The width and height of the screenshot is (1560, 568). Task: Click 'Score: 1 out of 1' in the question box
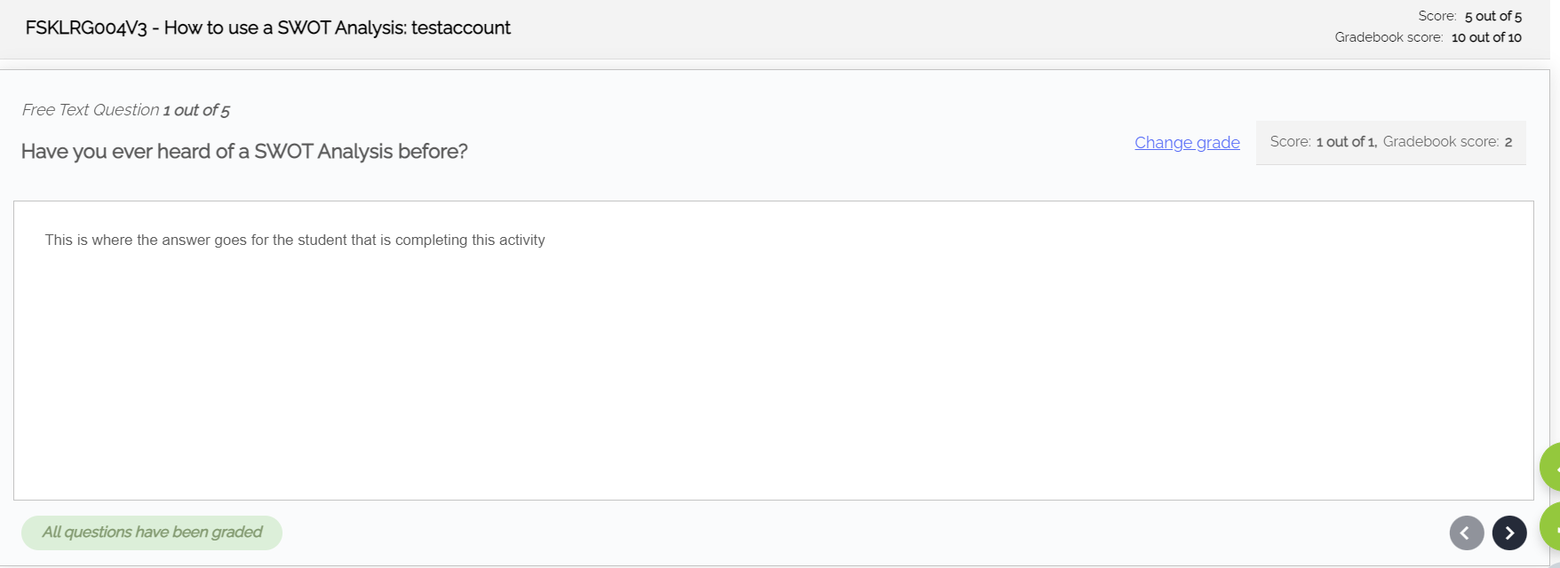pos(1323,142)
